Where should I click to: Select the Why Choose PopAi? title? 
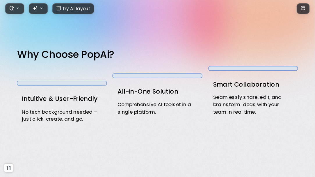coord(65,54)
